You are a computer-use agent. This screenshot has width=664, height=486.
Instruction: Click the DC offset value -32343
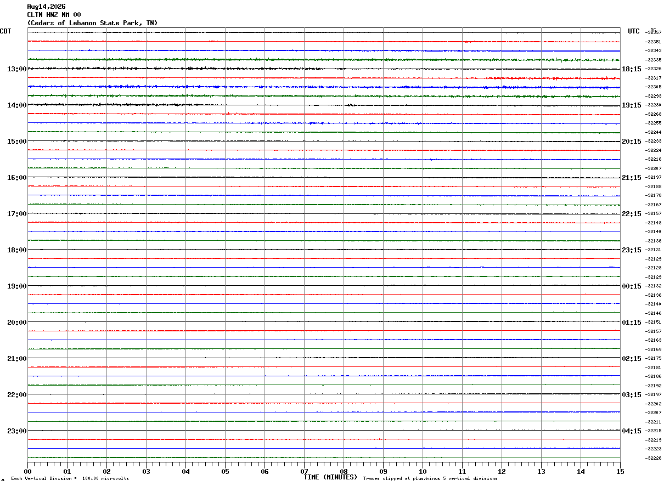[x=653, y=50]
